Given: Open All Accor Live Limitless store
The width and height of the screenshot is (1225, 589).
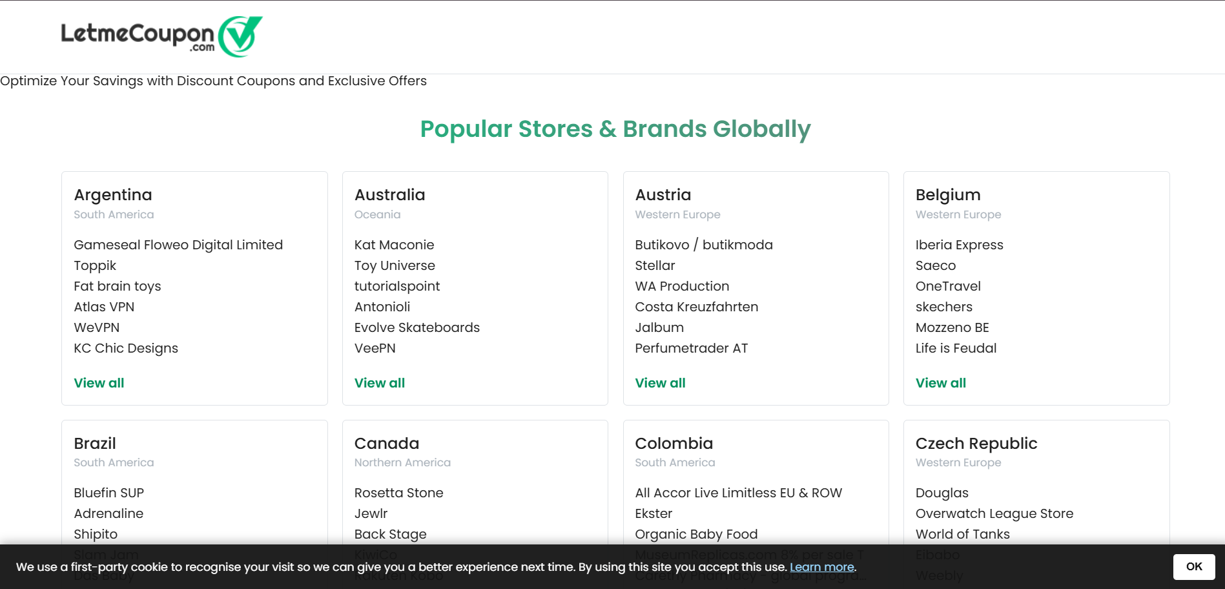Looking at the screenshot, I should tap(739, 493).
